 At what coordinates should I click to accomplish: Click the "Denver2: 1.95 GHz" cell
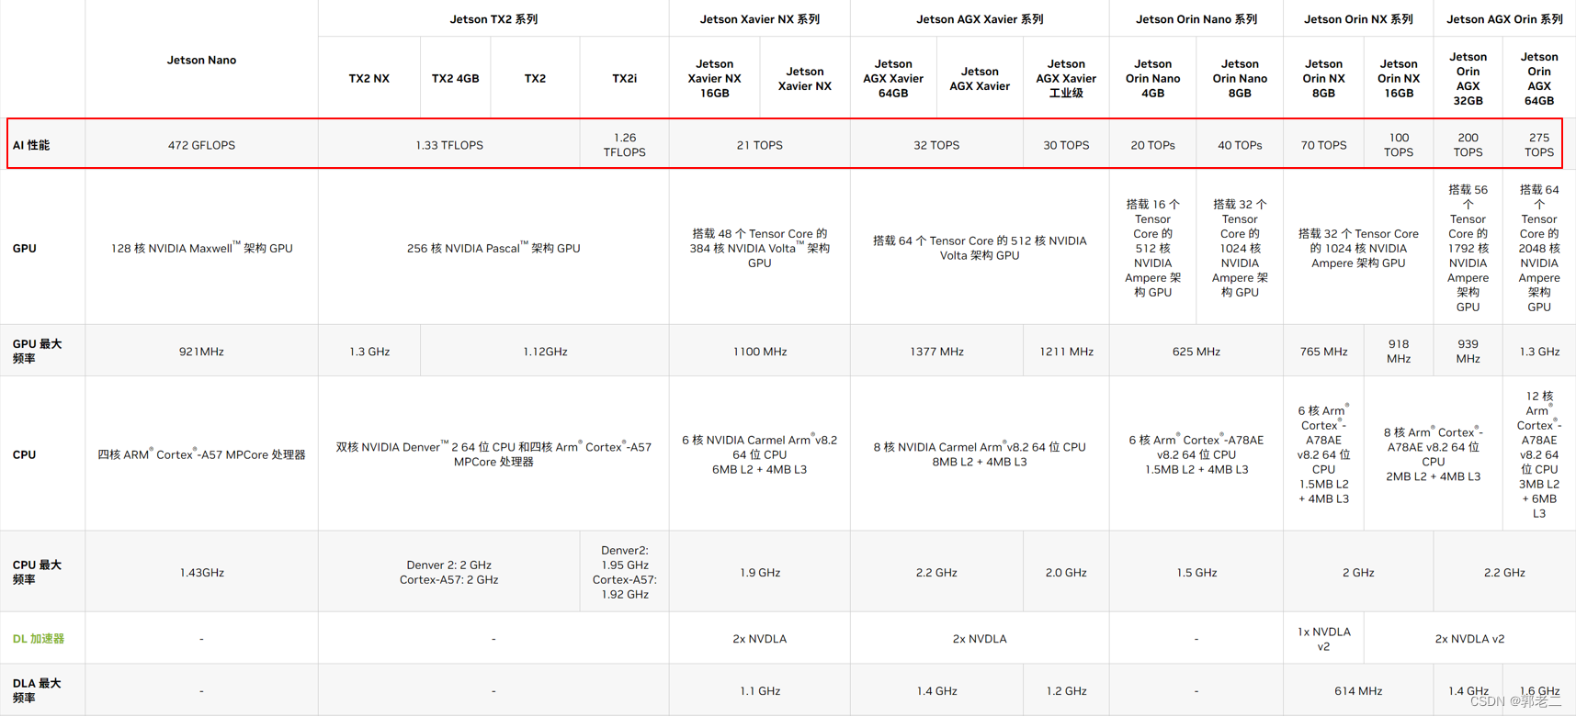pyautogui.click(x=625, y=573)
